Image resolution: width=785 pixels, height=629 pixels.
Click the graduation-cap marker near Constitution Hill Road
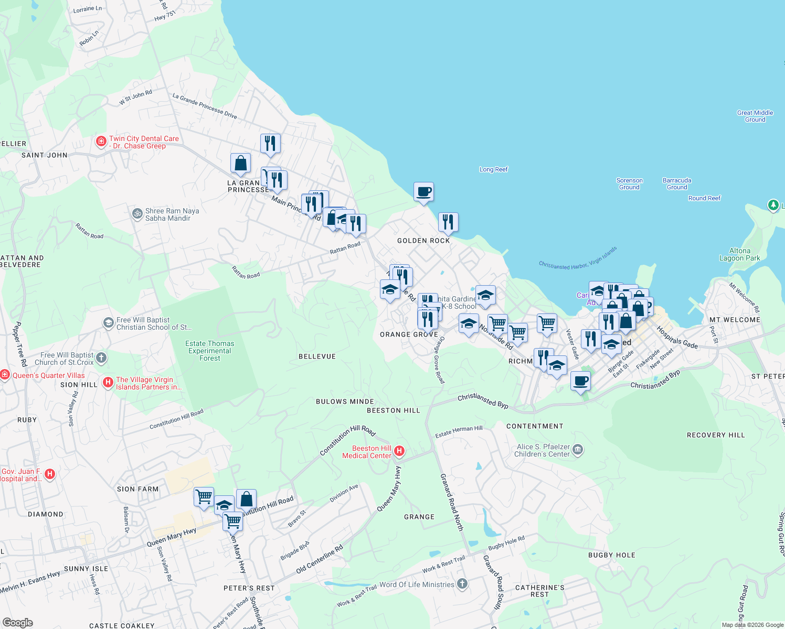tap(224, 505)
